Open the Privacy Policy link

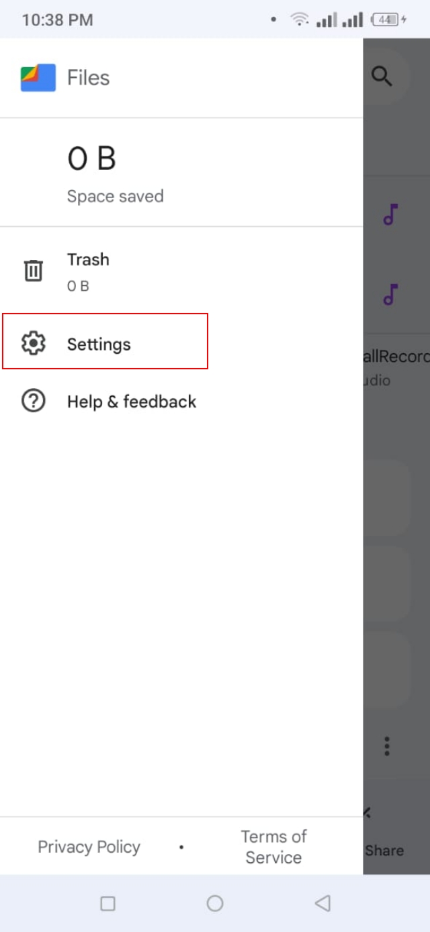coord(89,847)
